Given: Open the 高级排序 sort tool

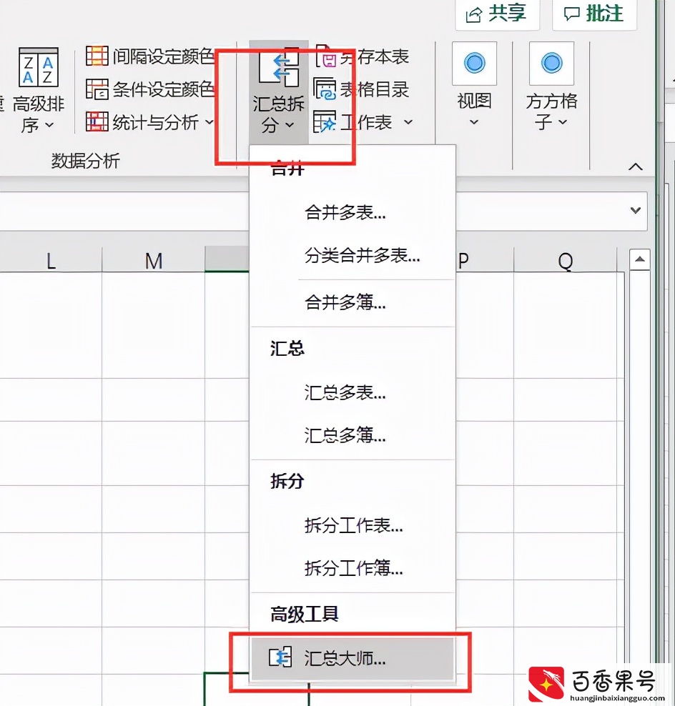Looking at the screenshot, I should pyautogui.click(x=39, y=90).
